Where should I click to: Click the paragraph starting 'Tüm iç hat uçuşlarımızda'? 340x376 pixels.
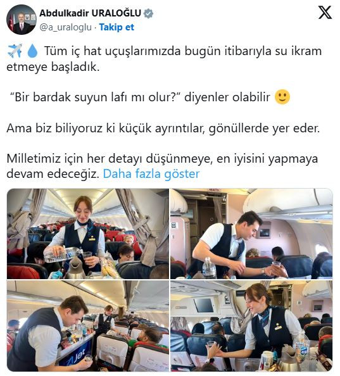(x=165, y=59)
